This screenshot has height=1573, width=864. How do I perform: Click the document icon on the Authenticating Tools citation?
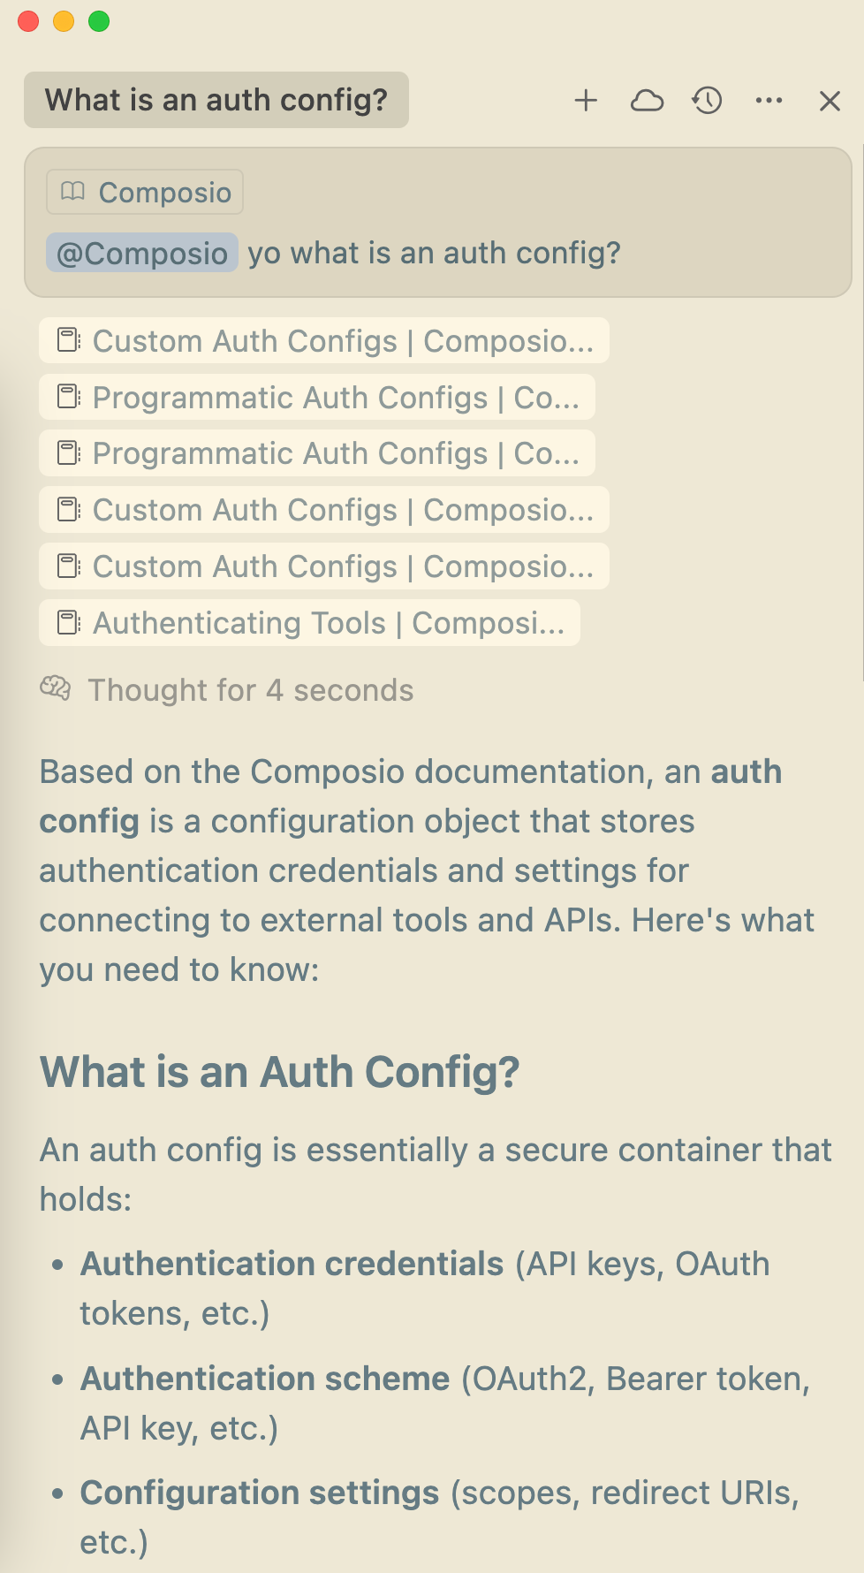pos(68,623)
